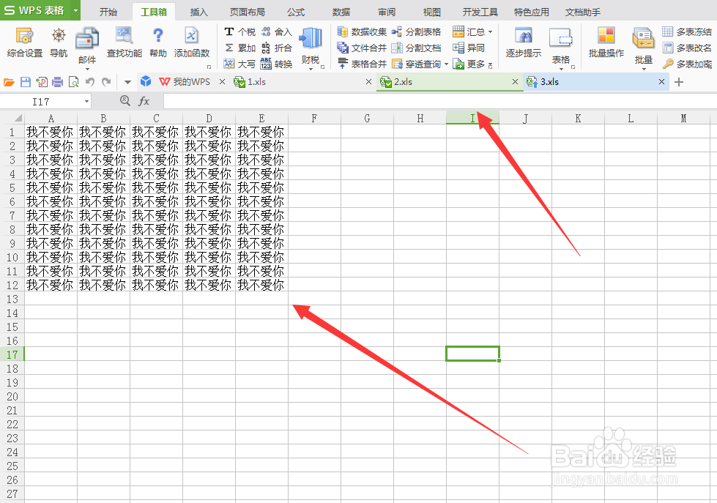The image size is (717, 503).
Task: Click the 累加 sum tool
Action: 239,48
